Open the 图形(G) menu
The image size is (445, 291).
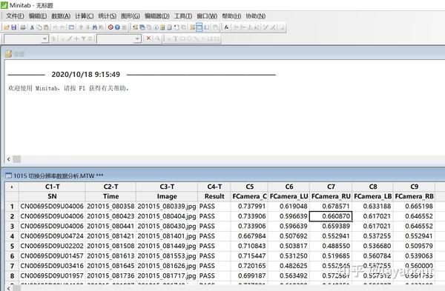coord(131,16)
